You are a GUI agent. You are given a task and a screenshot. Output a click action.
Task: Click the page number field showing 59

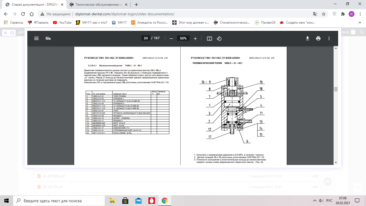click(146, 38)
